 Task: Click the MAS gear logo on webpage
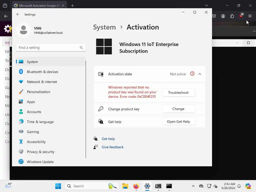click(8, 29)
